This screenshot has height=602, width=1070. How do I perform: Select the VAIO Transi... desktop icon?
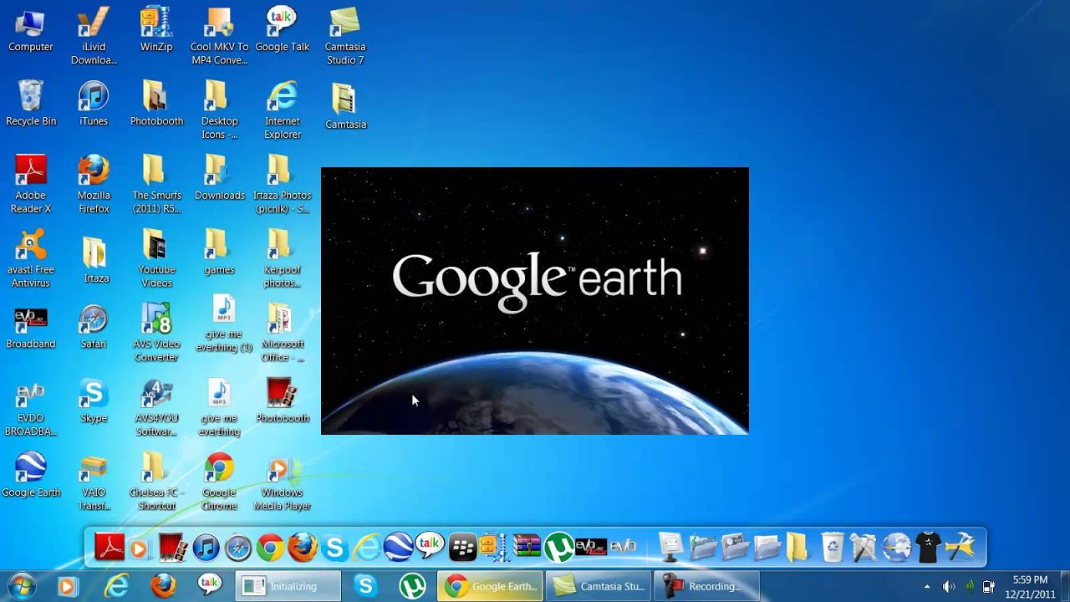(94, 482)
